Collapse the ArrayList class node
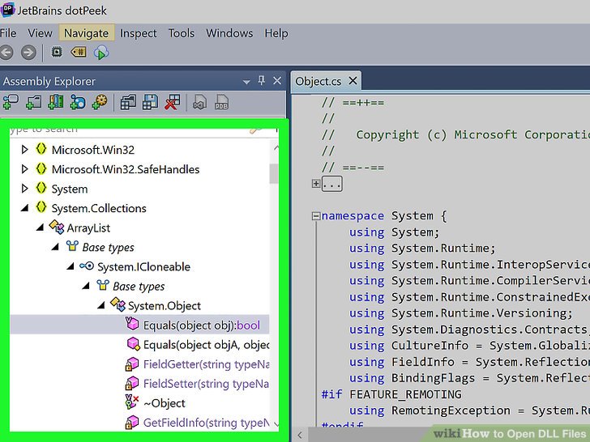Image resolution: width=590 pixels, height=442 pixels. pos(40,227)
